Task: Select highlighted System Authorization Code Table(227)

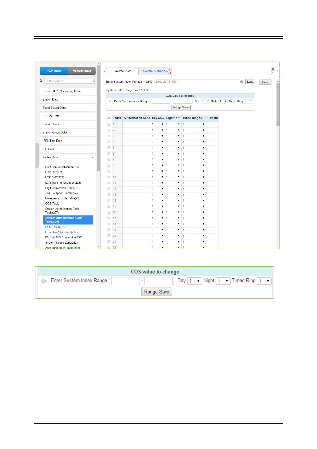Action: click(68, 220)
